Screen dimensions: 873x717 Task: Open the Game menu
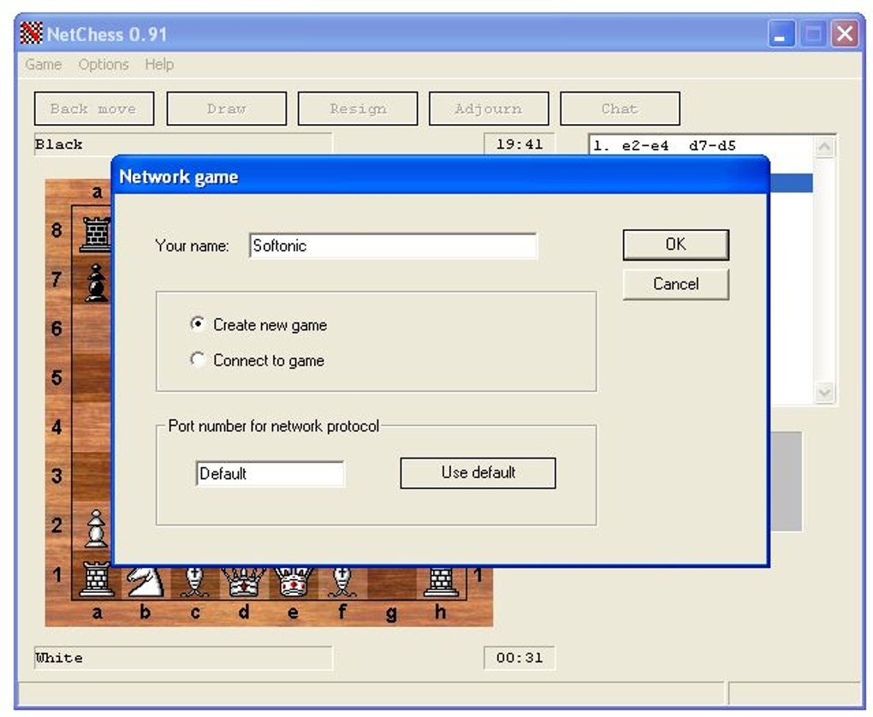(x=44, y=64)
